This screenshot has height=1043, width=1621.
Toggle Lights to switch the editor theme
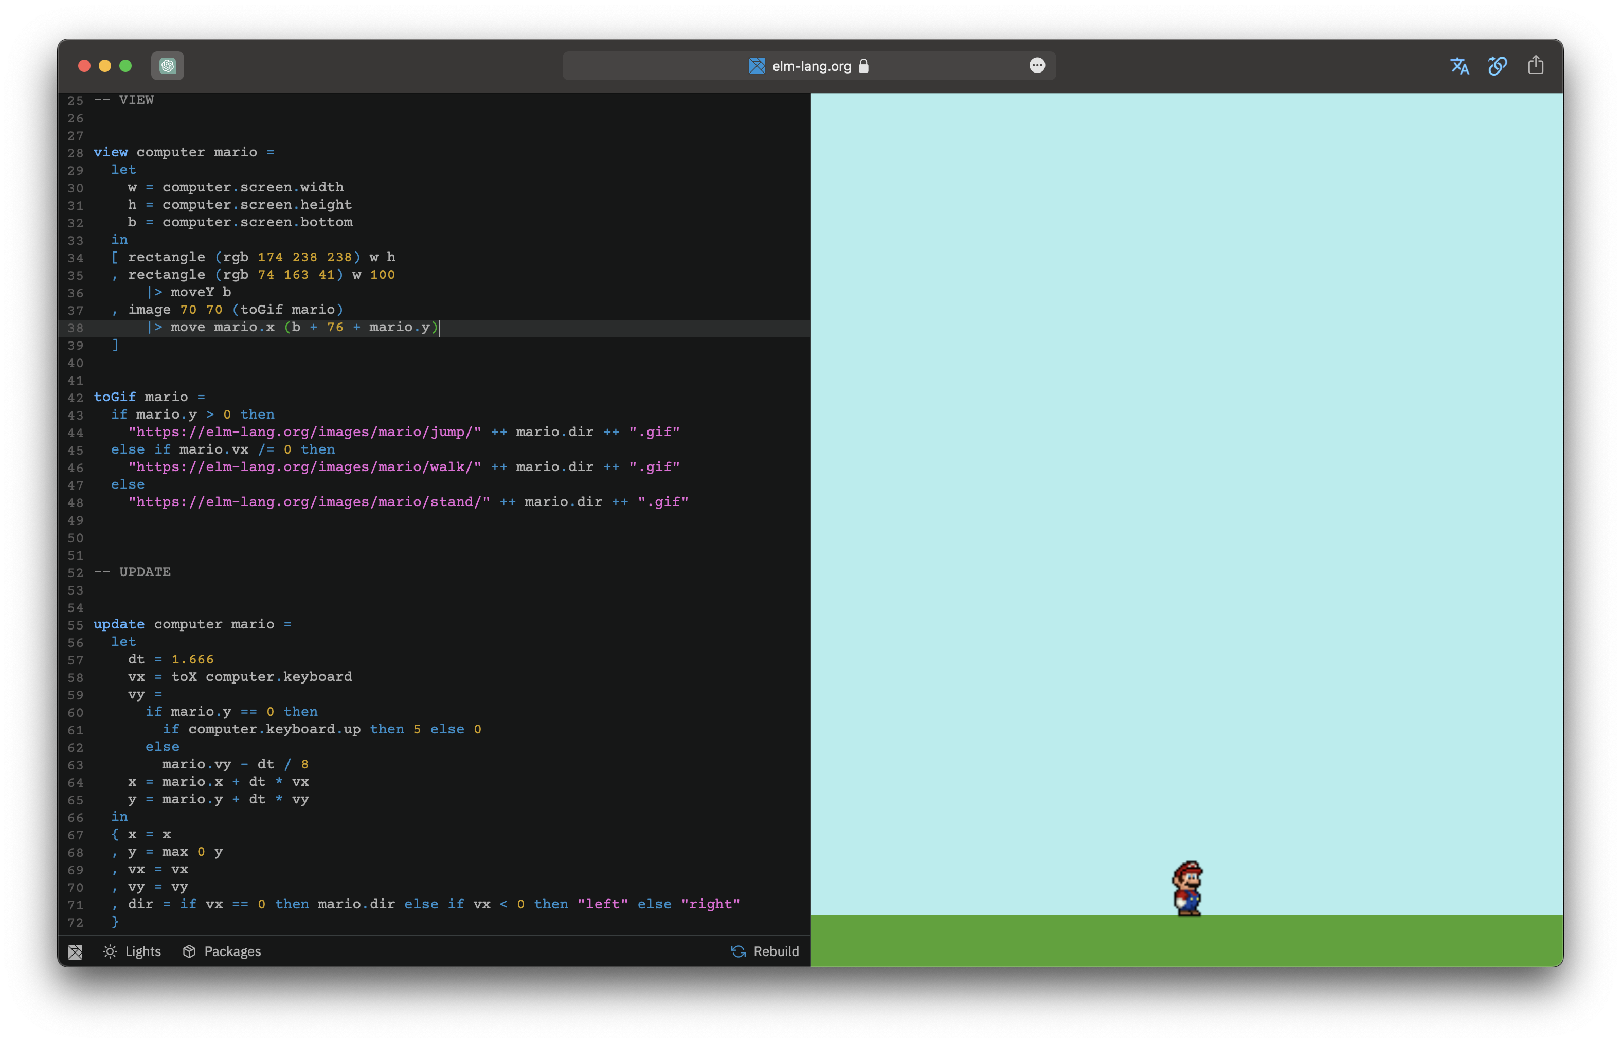(142, 951)
